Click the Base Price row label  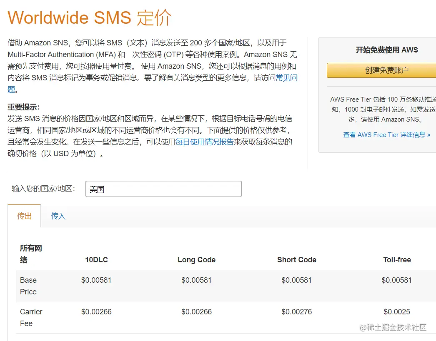point(28,286)
